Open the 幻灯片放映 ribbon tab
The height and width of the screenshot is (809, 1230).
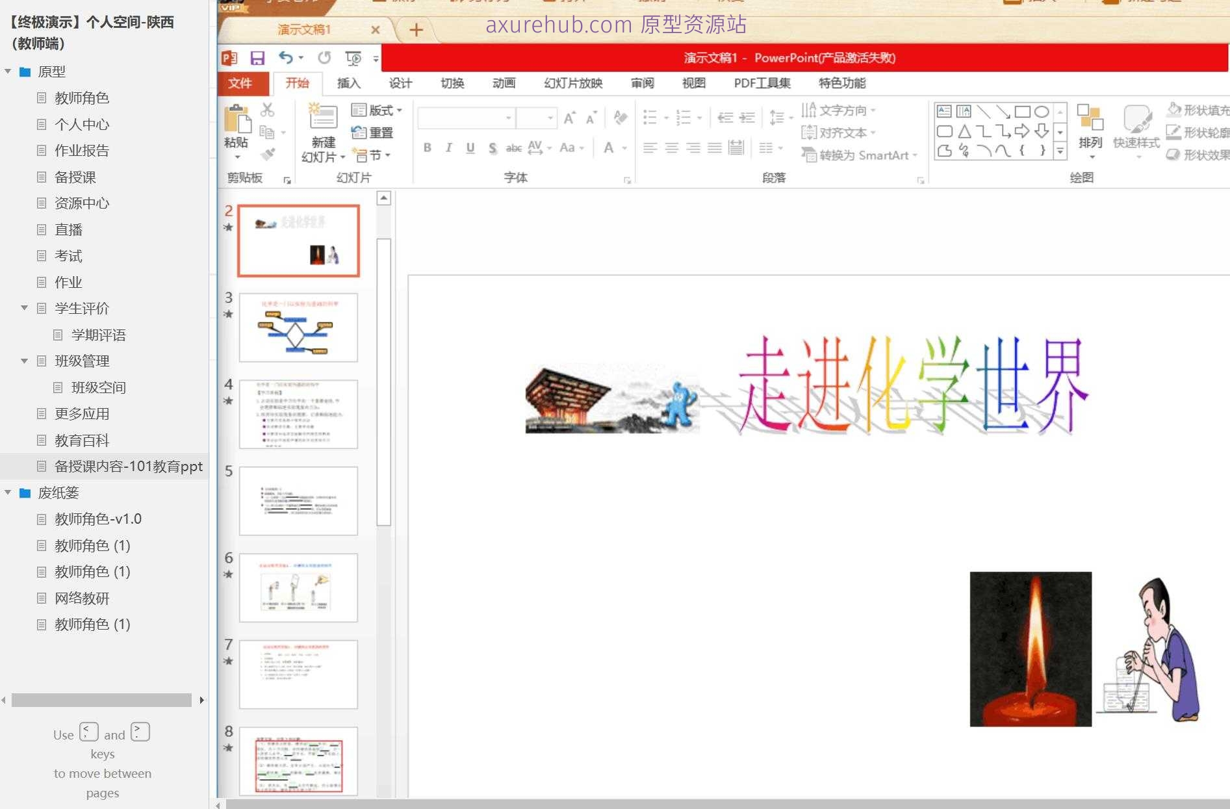(573, 83)
